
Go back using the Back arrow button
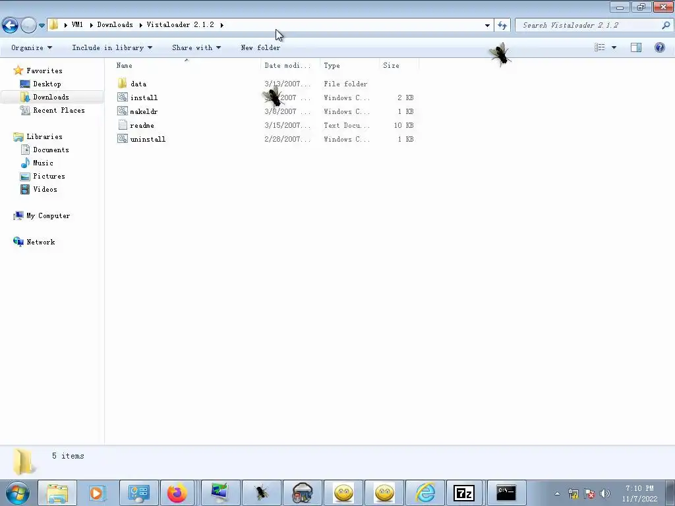click(x=11, y=25)
